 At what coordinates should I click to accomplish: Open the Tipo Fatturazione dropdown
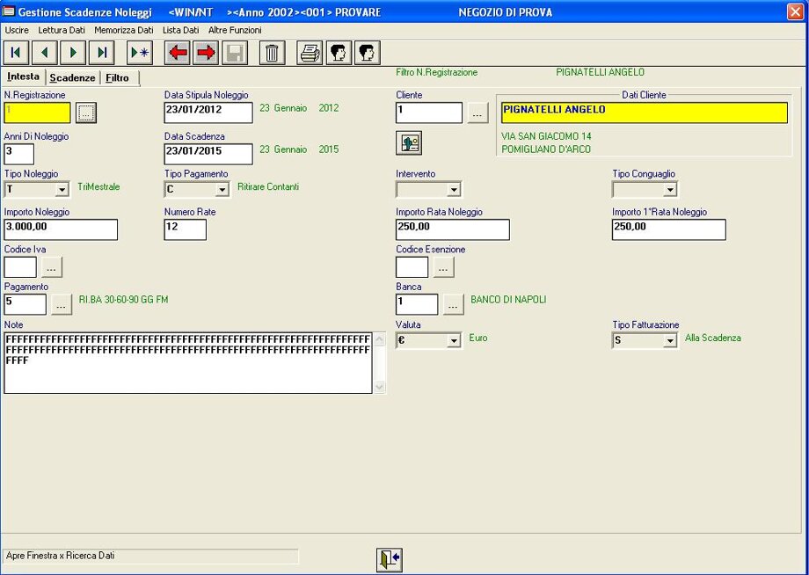[670, 341]
